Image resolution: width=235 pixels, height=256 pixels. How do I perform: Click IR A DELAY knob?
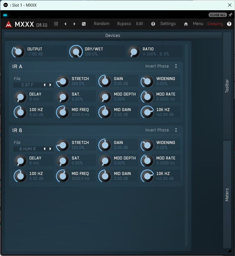(20, 97)
